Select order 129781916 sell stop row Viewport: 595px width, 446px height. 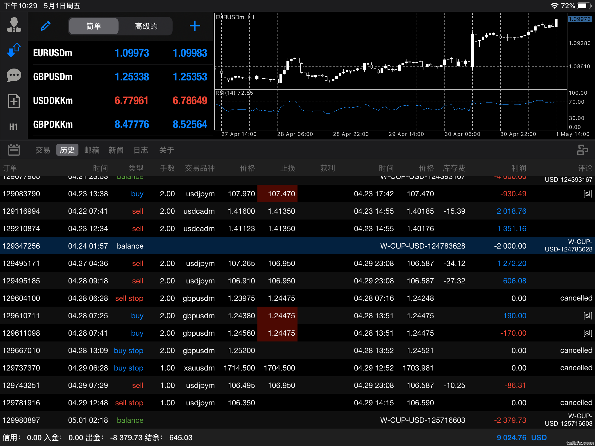click(x=297, y=402)
